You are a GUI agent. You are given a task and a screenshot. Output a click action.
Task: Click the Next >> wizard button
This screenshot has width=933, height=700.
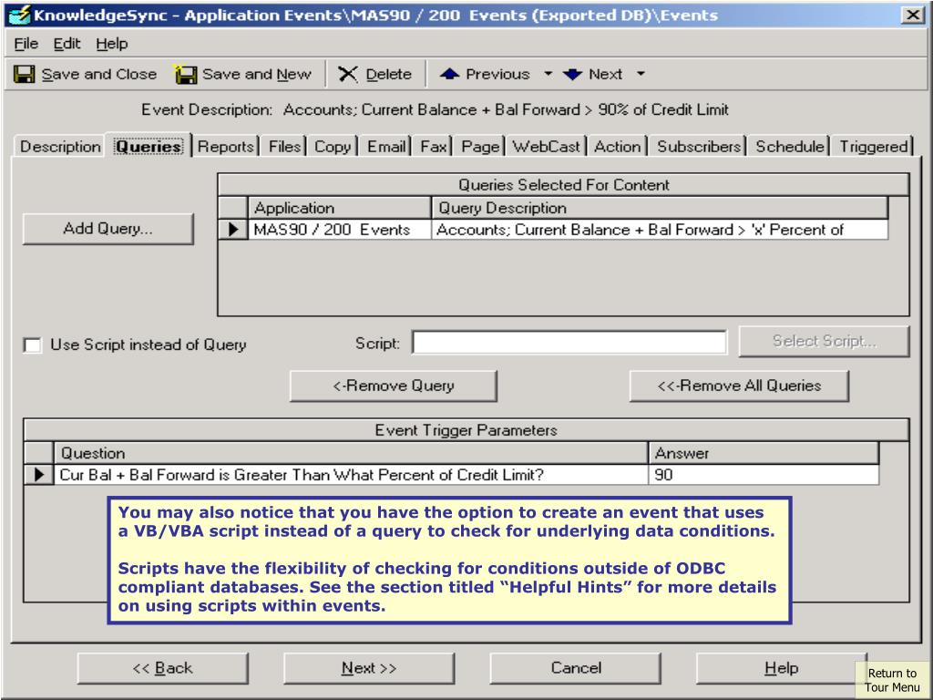pyautogui.click(x=369, y=668)
